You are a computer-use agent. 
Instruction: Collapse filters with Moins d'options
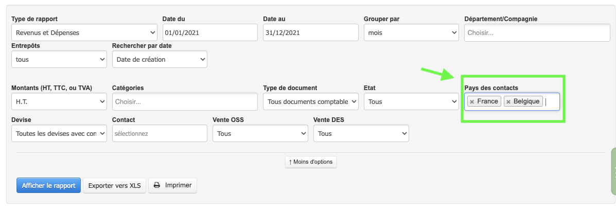(x=311, y=162)
